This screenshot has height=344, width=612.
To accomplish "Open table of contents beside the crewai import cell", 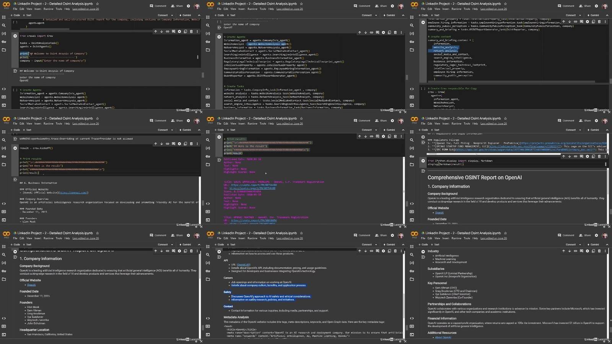I will pos(4,17).
